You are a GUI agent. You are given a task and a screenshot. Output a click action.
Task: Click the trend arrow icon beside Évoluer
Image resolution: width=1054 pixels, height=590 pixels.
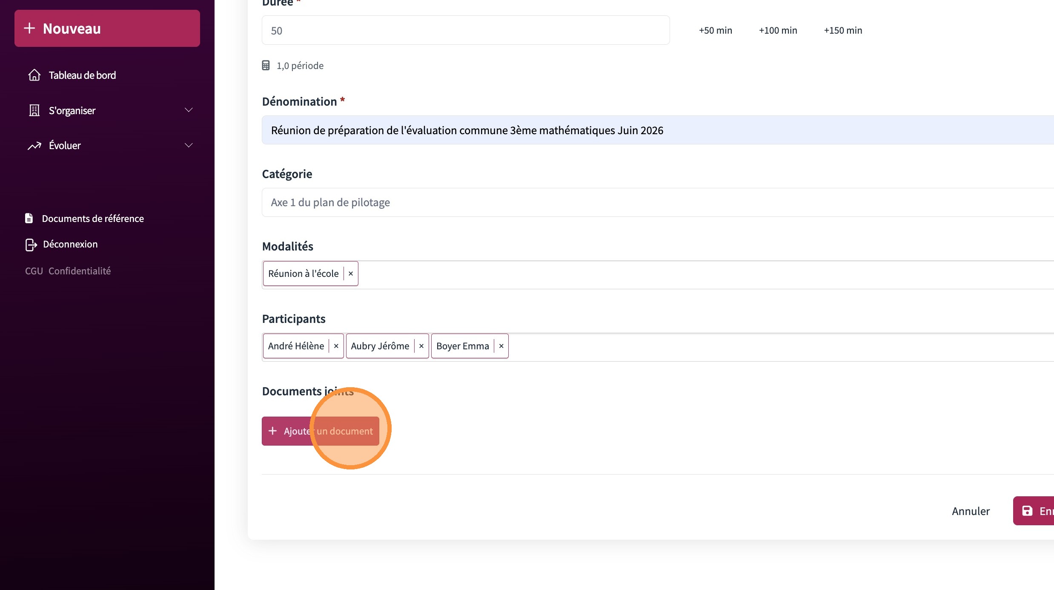click(x=34, y=146)
